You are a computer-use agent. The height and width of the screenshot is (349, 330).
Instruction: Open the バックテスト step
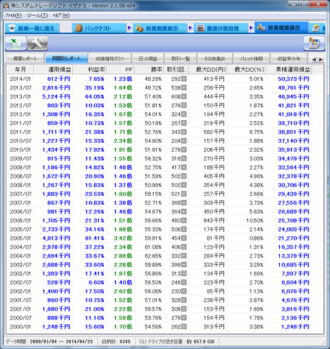tap(99, 28)
